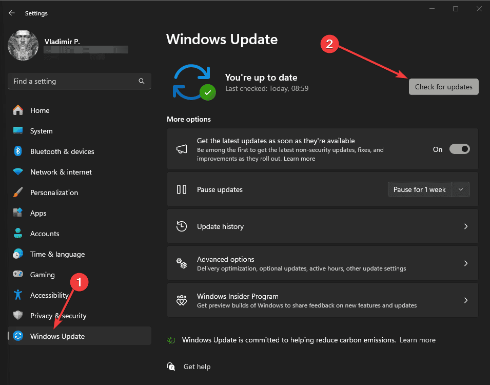The image size is (490, 385).
Task: Click the "Windows Update" page title
Action: point(222,40)
